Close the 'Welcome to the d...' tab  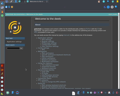pos(47,1)
